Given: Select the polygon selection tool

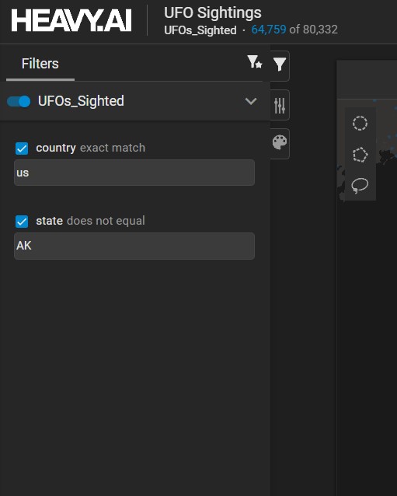Looking at the screenshot, I should pos(360,155).
